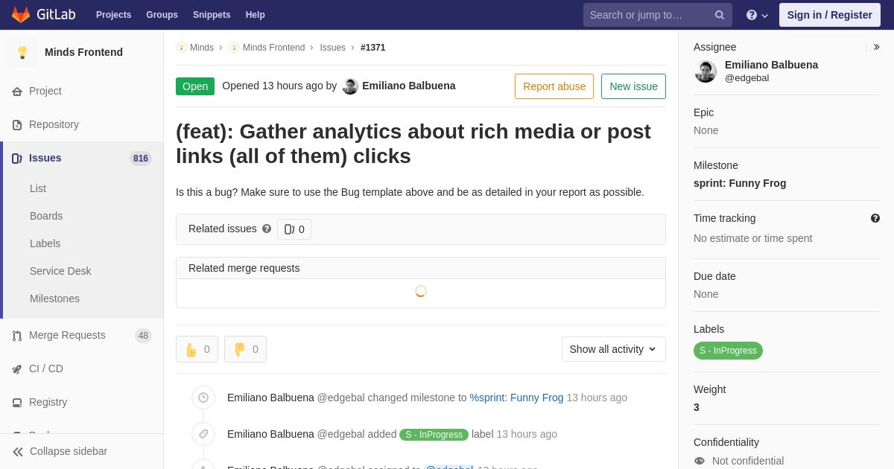Click the S - InProgress label in activity
The width and height of the screenshot is (894, 469).
click(434, 435)
